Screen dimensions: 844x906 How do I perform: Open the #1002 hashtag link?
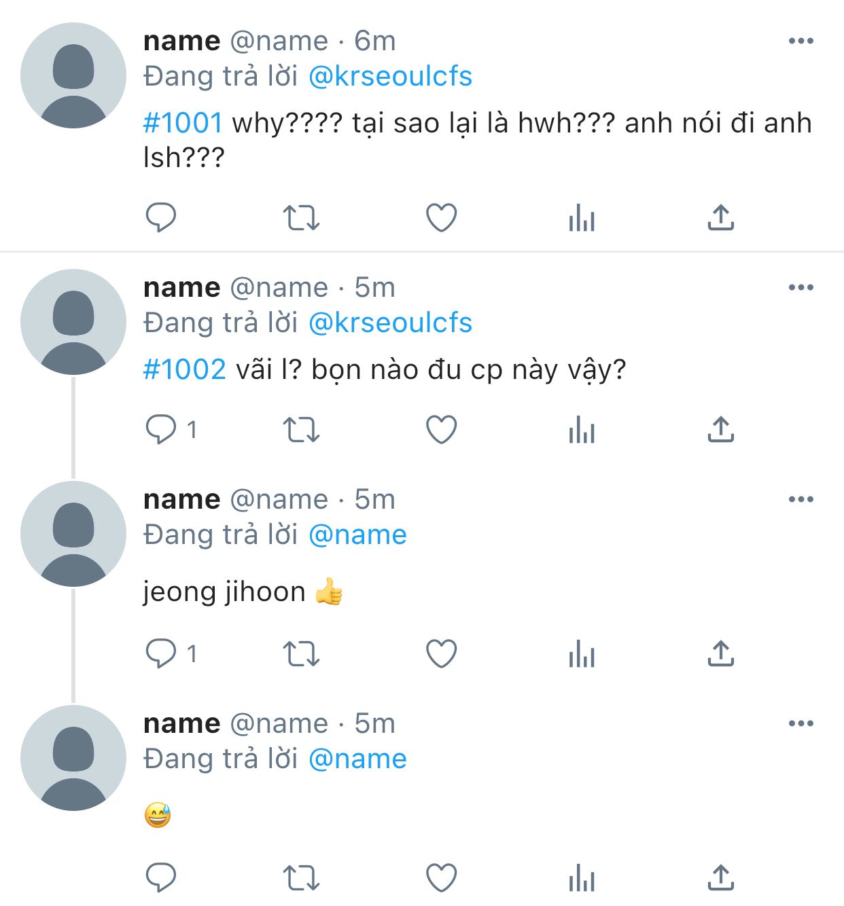click(184, 369)
